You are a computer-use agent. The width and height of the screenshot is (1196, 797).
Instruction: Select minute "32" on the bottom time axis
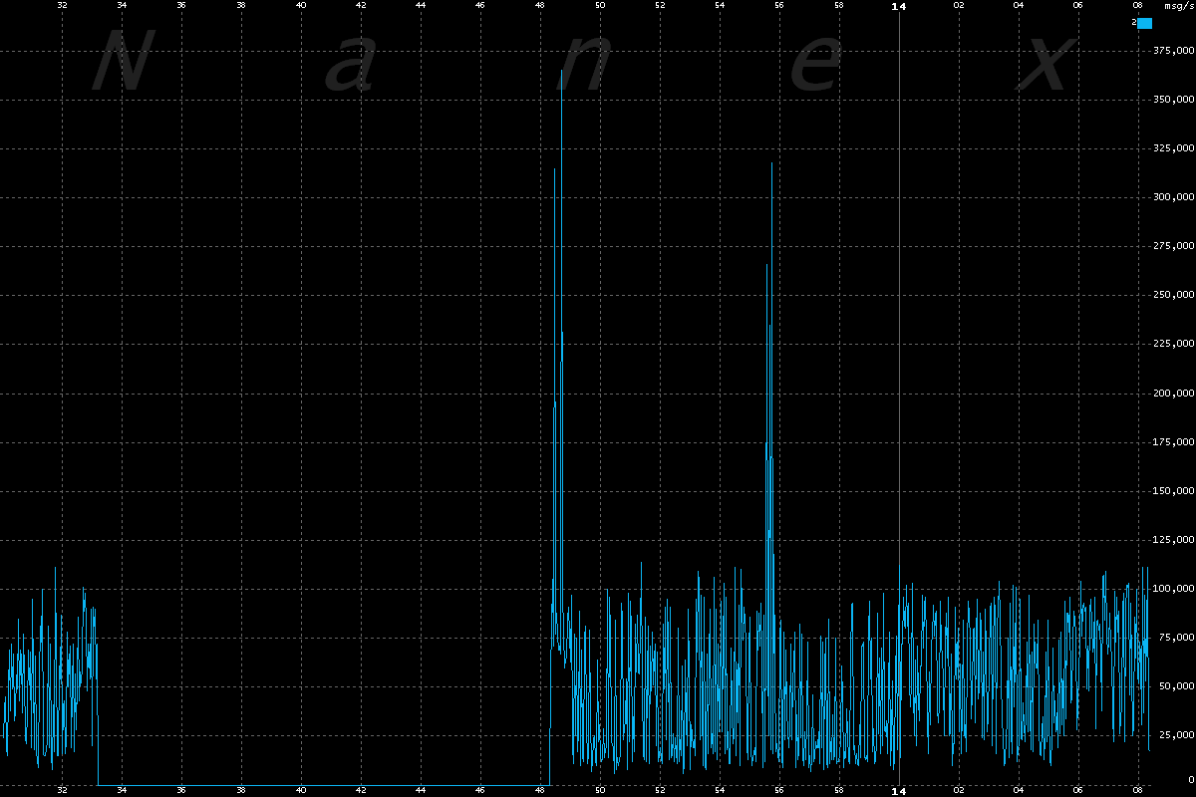[x=62, y=791]
